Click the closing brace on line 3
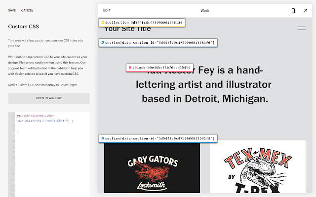Screen dimensions: 316x197 point(17,132)
